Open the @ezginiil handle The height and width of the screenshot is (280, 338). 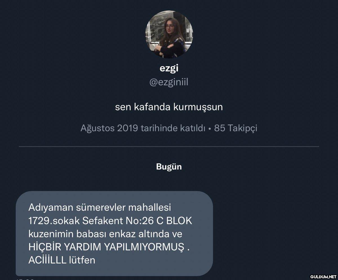(169, 82)
